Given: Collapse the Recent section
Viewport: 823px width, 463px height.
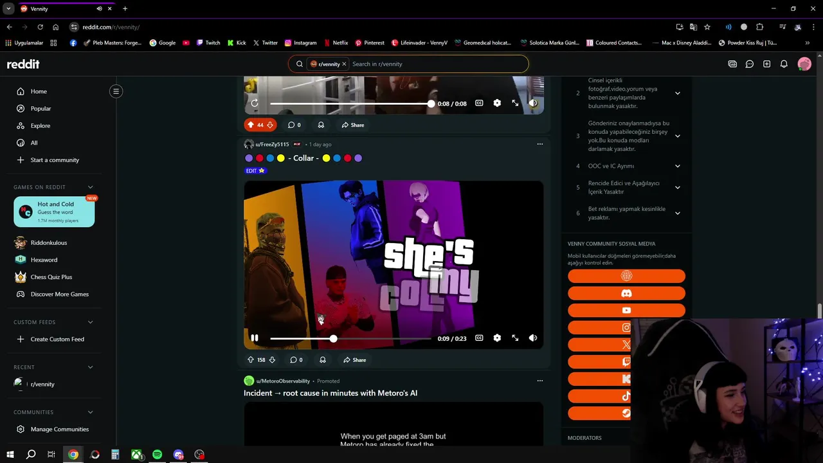Looking at the screenshot, I should point(90,367).
